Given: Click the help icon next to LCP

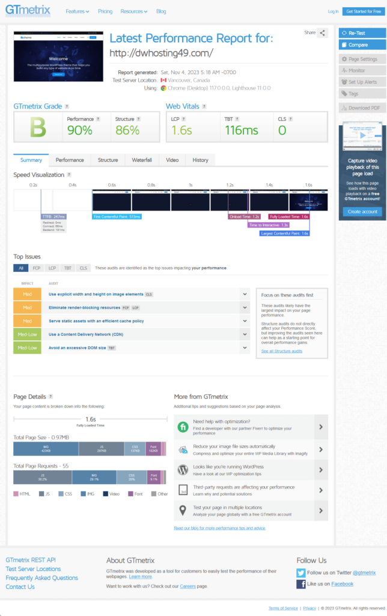Looking at the screenshot, I should (184, 119).
